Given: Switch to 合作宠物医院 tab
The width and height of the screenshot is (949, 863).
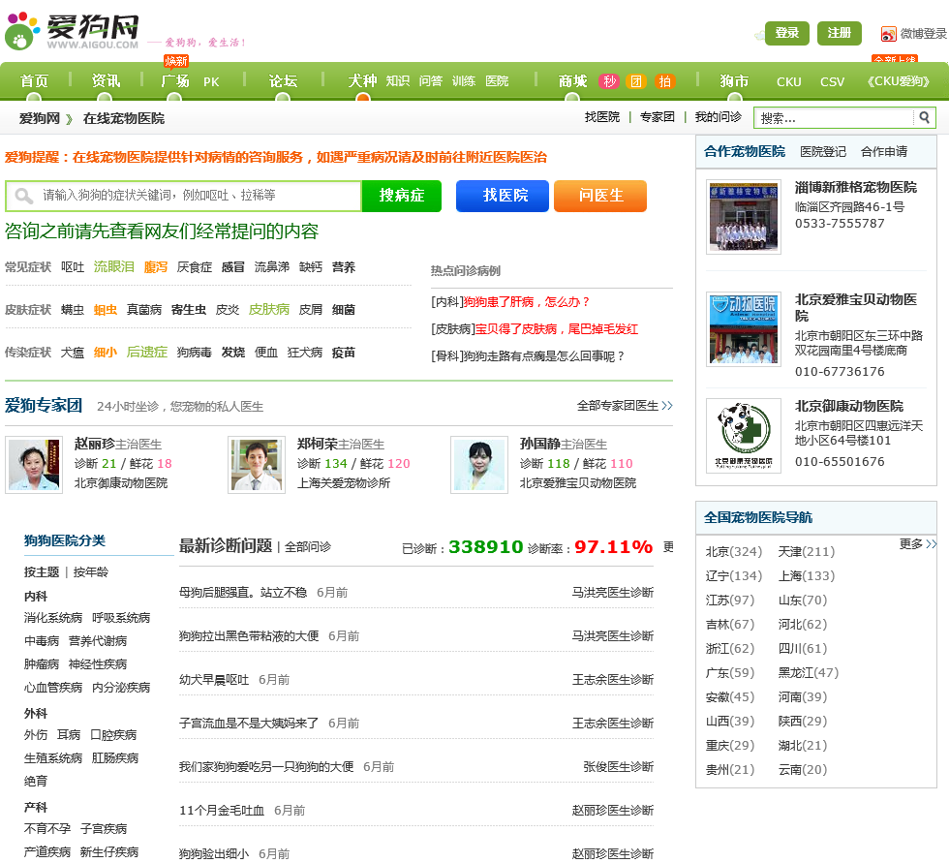Looking at the screenshot, I should 745,151.
